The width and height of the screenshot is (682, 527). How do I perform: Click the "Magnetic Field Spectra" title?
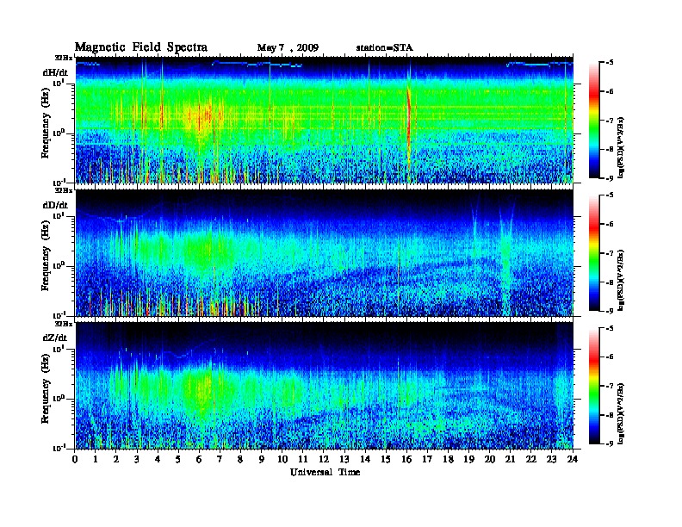click(141, 47)
